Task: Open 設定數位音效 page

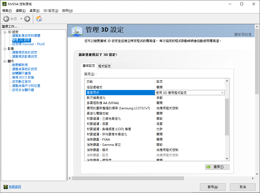Action: coord(22,82)
